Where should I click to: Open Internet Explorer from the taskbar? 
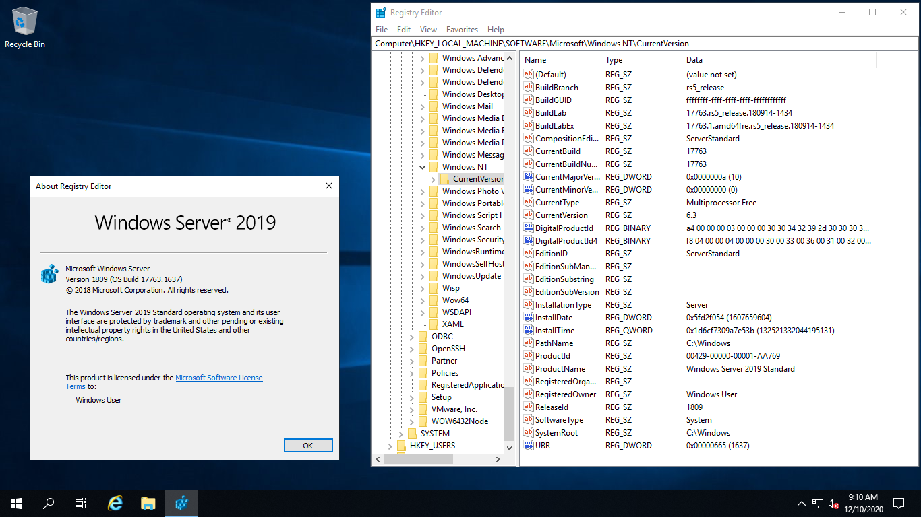[x=115, y=503]
